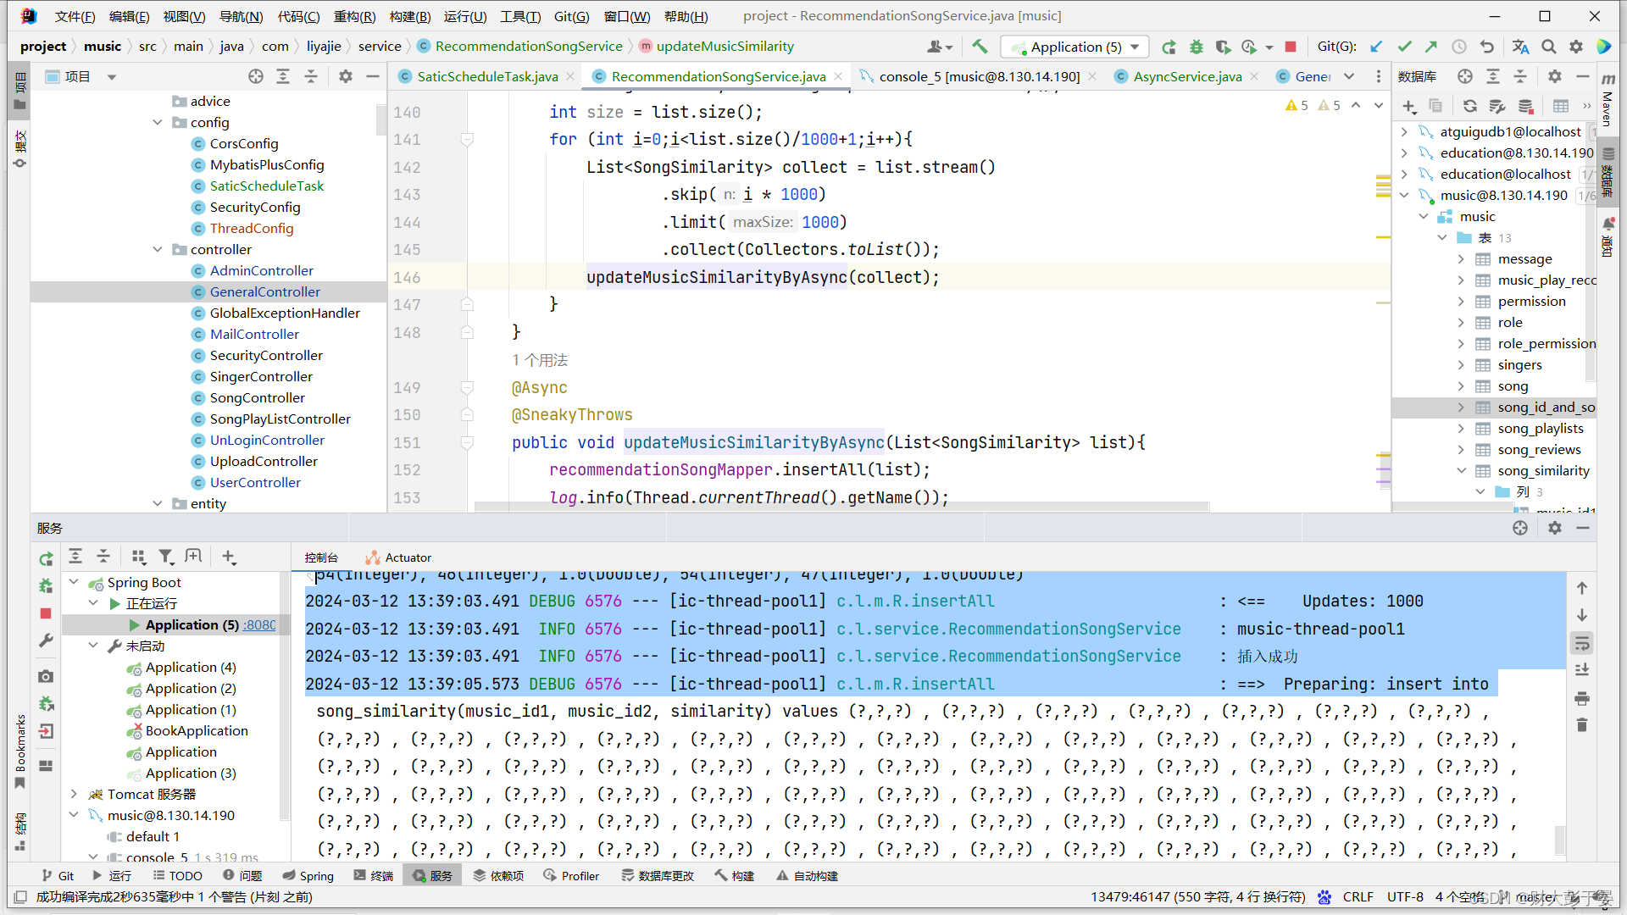The height and width of the screenshot is (915, 1627).
Task: Open the Actuator tab in Services
Action: tap(399, 557)
